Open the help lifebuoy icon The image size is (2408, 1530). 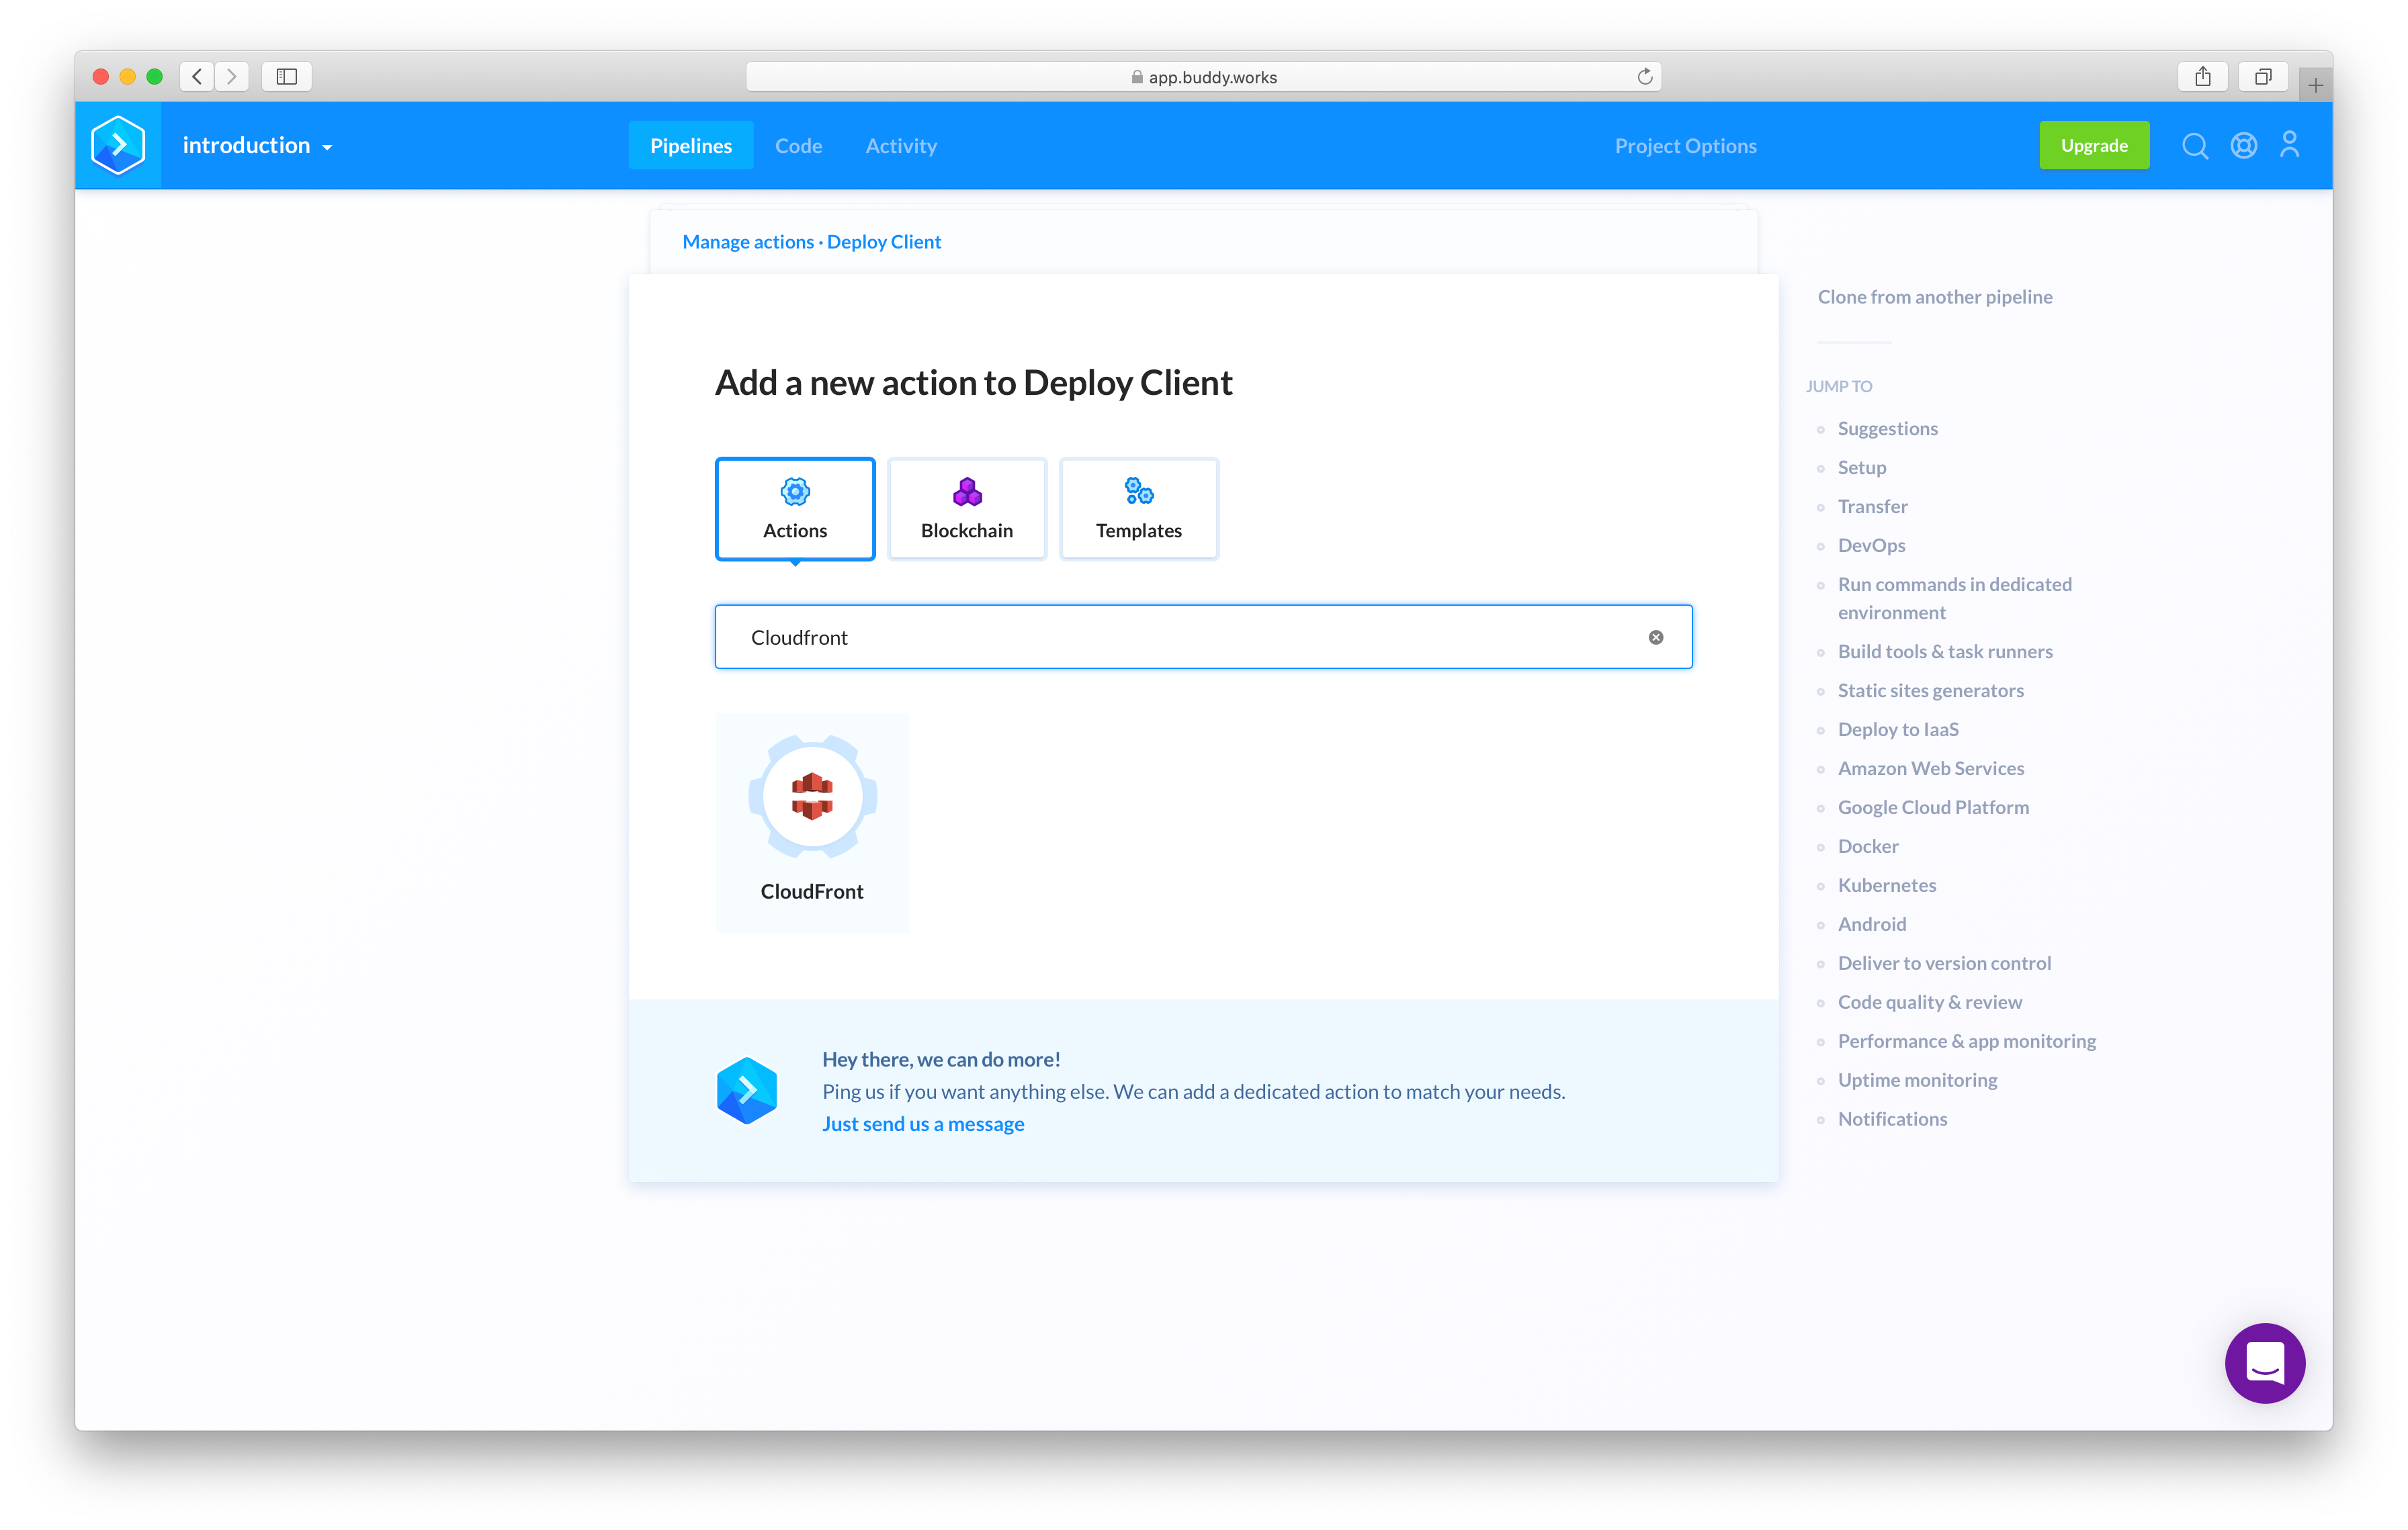[x=2243, y=146]
